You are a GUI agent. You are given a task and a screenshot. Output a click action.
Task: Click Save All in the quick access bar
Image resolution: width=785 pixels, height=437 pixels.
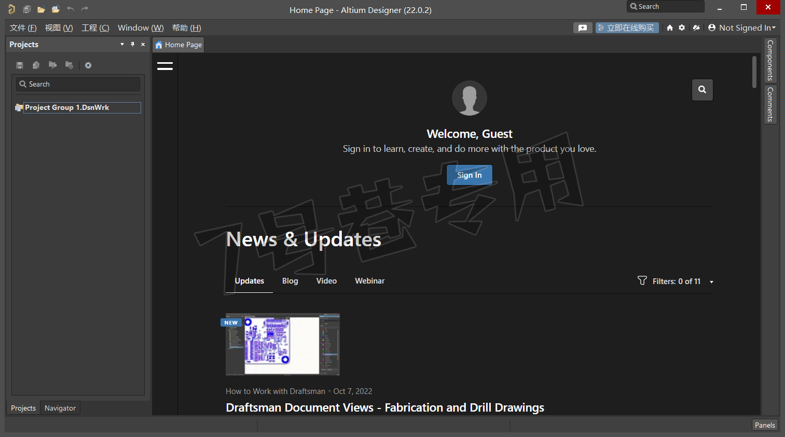pos(26,9)
